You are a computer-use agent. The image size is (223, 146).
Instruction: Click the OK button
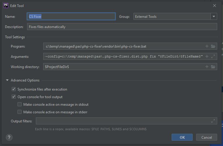tap(182, 137)
